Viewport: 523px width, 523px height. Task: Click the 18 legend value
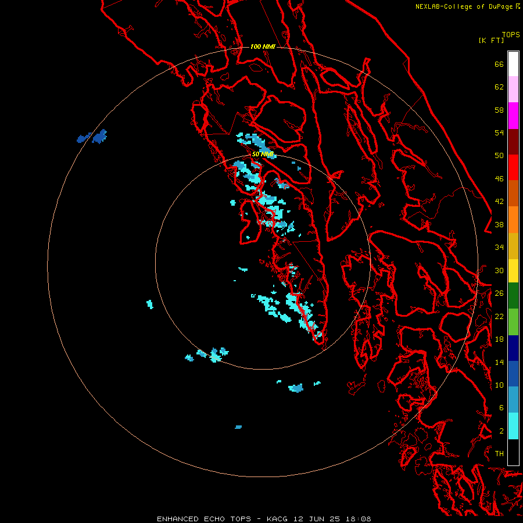499,339
